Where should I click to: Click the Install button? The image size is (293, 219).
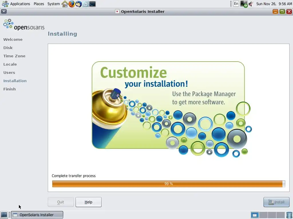(276, 202)
